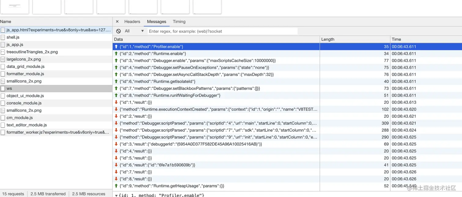Screen dimensions: 462x197
Task: Select formatter_module.js request
Action: 56,74
